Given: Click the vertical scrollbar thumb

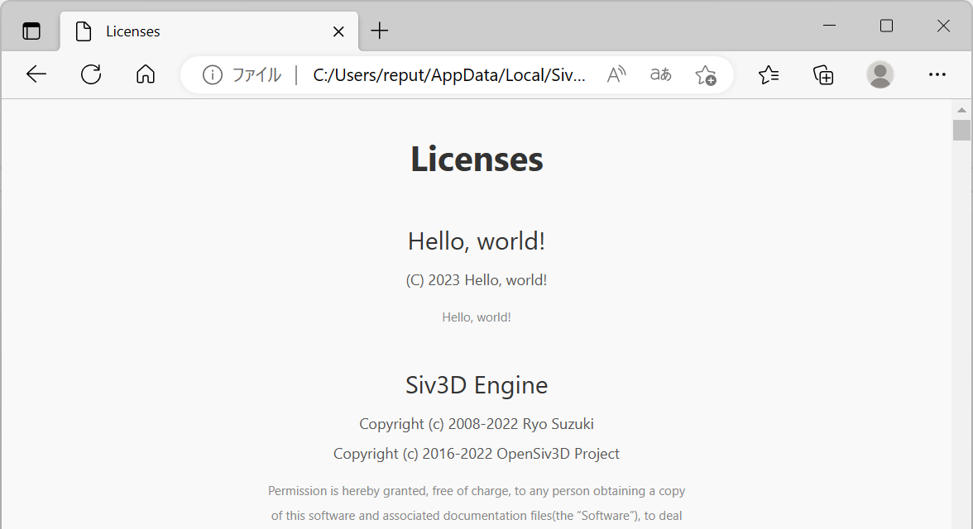Looking at the screenshot, I should pos(961,131).
